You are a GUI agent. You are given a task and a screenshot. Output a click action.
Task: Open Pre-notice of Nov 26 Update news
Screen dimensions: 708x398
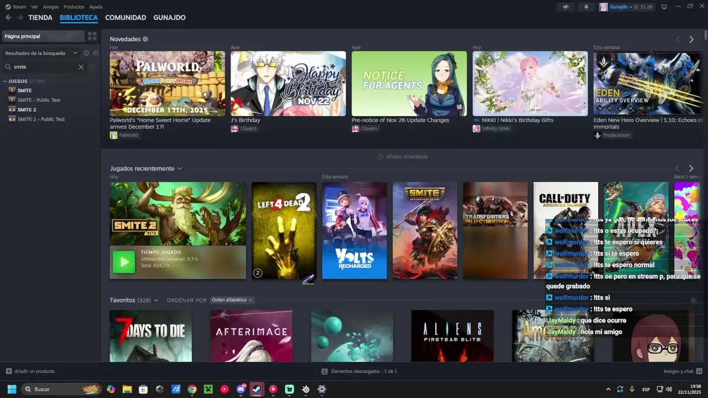tap(409, 83)
